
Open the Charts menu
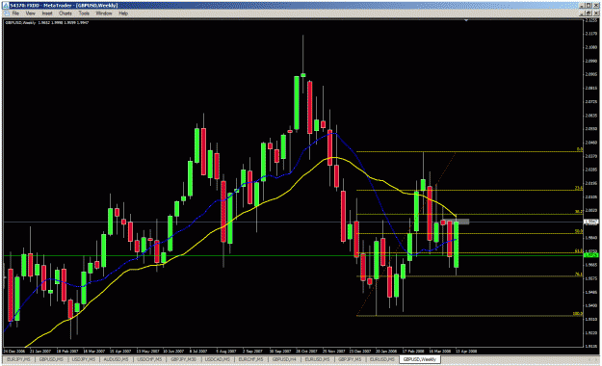65,13
